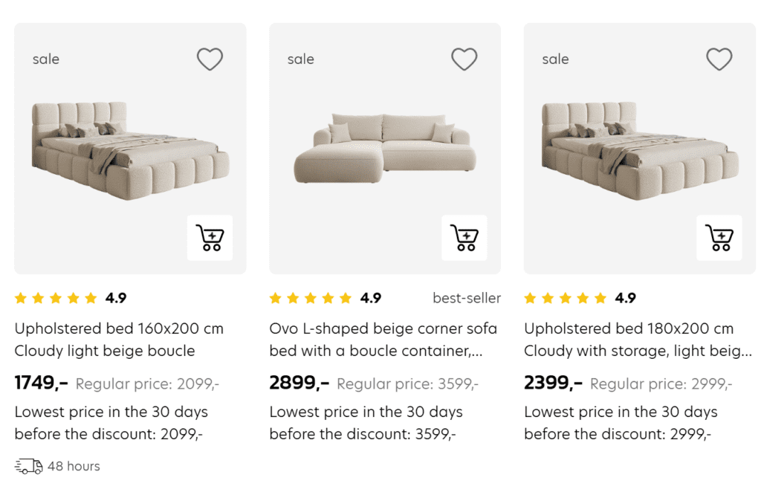The height and width of the screenshot is (486, 761).
Task: Open Upholstered bed 160x200 cm Cloudy title link
Action: click(119, 340)
